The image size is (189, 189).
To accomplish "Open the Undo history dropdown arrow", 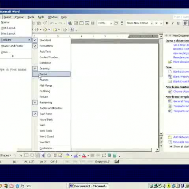I will 56,23.
